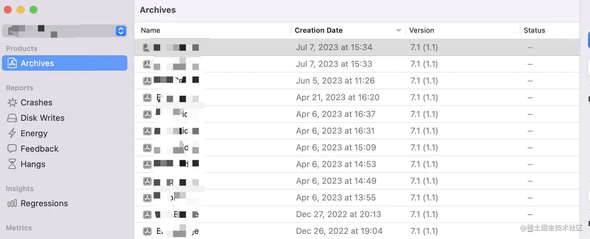
Task: Click the Archives sidebar icon
Action: [12, 63]
